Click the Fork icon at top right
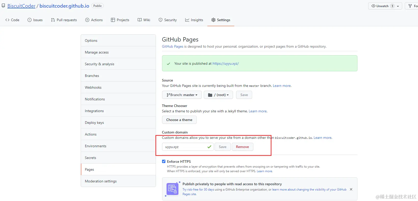 pyautogui.click(x=410, y=6)
